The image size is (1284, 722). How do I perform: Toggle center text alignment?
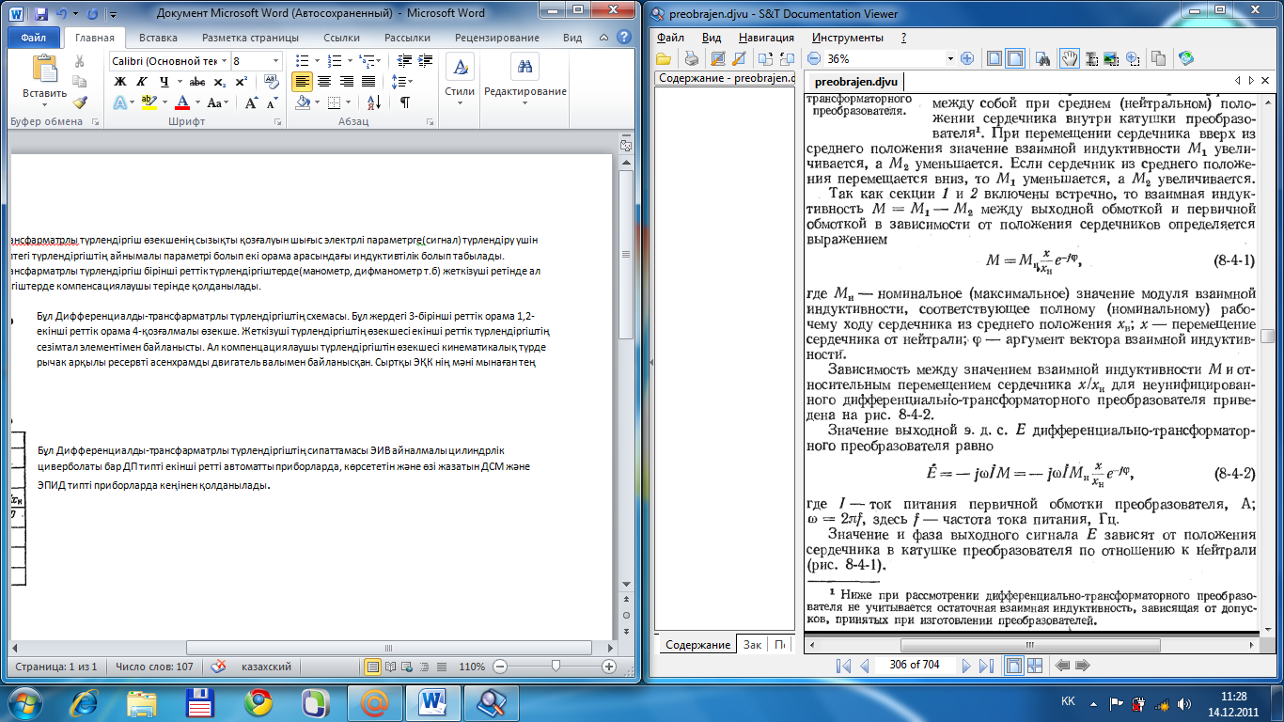point(323,82)
